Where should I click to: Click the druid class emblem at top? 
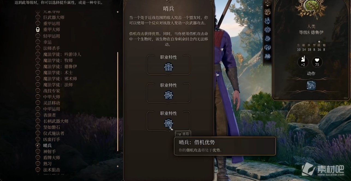pyautogui.click(x=311, y=8)
